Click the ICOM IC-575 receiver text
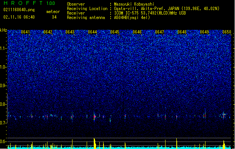Screen dimensions: 235x149 [150, 13]
